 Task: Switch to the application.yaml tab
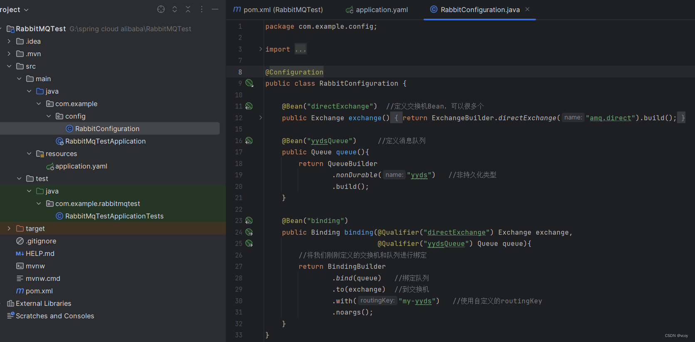tap(377, 10)
